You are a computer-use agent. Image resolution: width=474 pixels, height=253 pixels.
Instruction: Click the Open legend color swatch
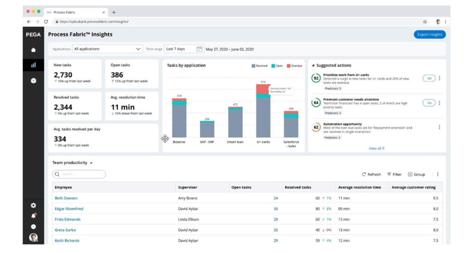tap(273, 66)
